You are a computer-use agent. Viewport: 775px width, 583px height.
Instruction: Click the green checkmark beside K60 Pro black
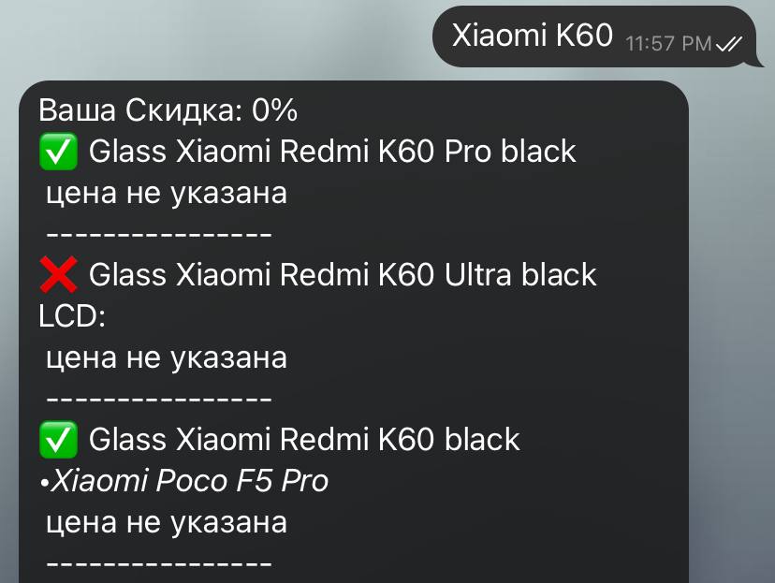(x=58, y=152)
